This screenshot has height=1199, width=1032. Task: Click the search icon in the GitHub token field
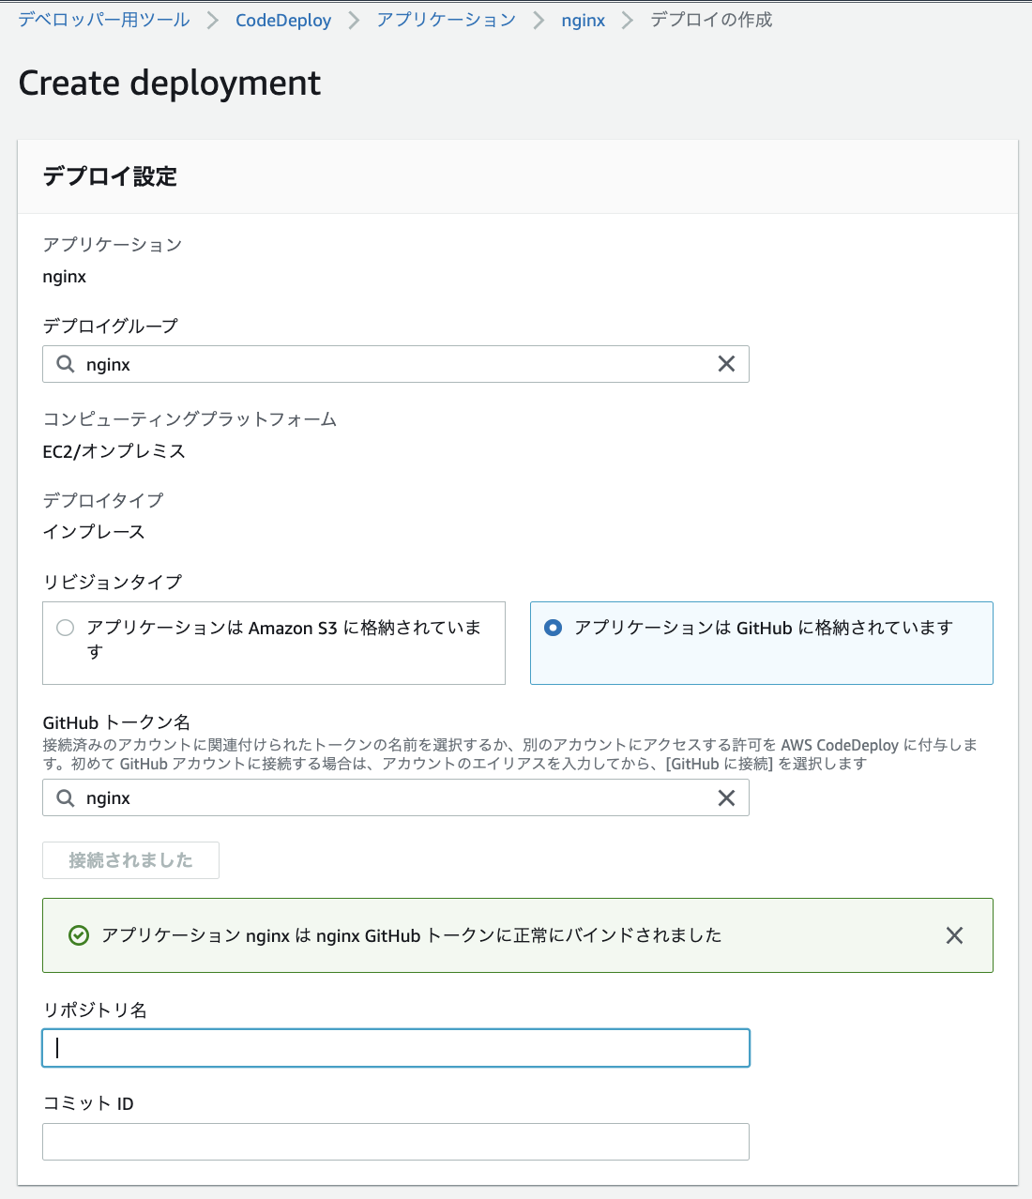tap(64, 798)
